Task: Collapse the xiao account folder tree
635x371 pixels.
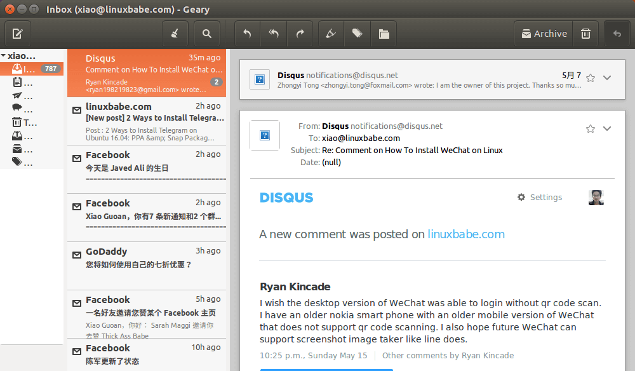Action: pos(4,56)
